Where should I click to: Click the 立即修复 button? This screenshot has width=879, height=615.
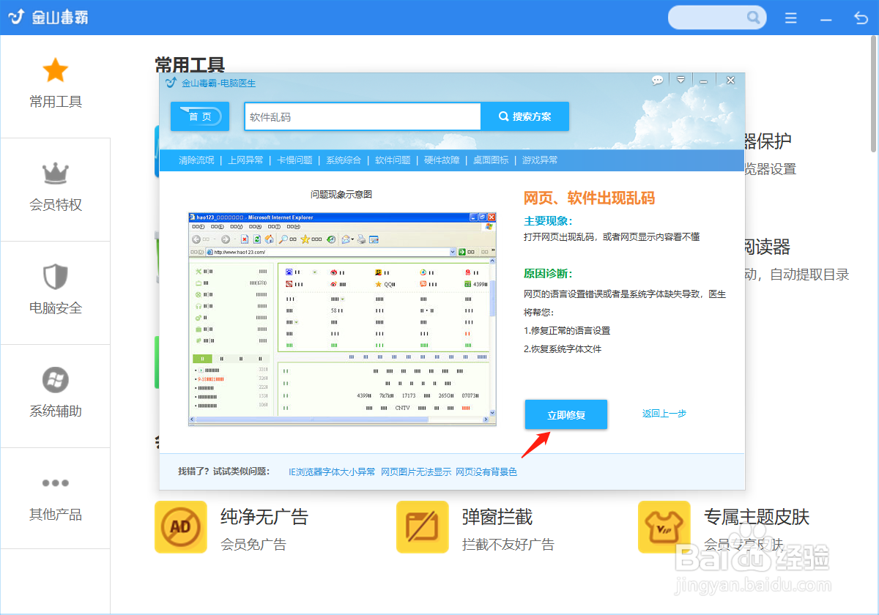click(566, 414)
